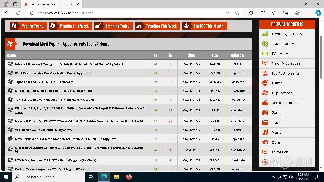Open Copilot sidebar
This screenshot has width=324, height=182.
(318, 13)
